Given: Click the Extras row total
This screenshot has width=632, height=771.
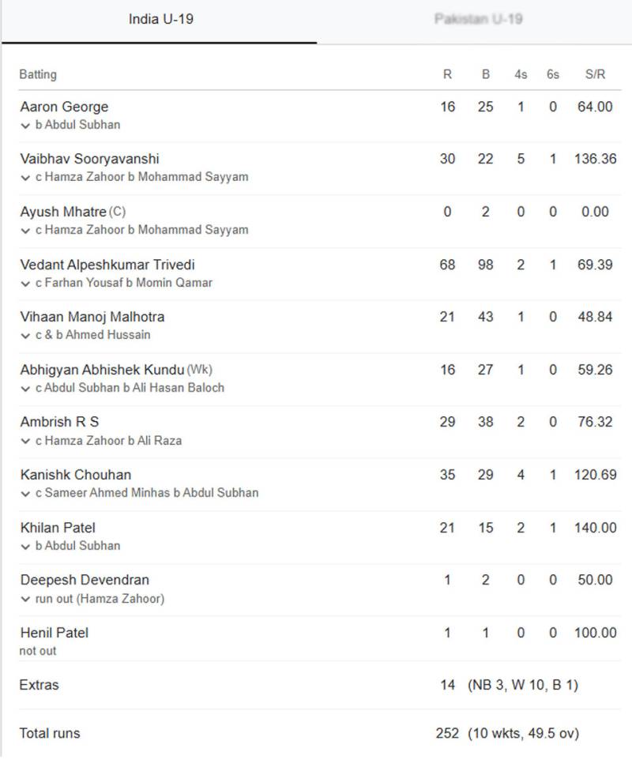Looking at the screenshot, I should [x=448, y=685].
